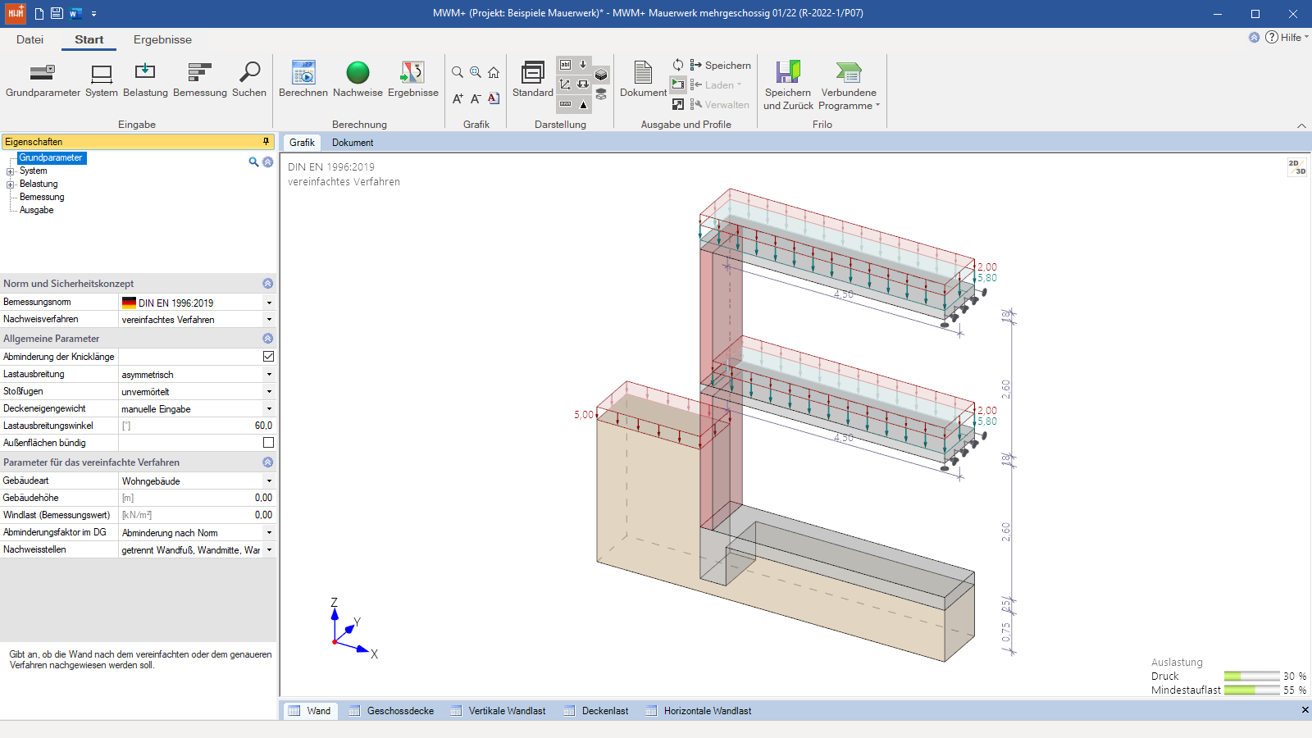Screen dimensions: 1312x738
Task: Select Grafik view tab
Action: (x=302, y=143)
